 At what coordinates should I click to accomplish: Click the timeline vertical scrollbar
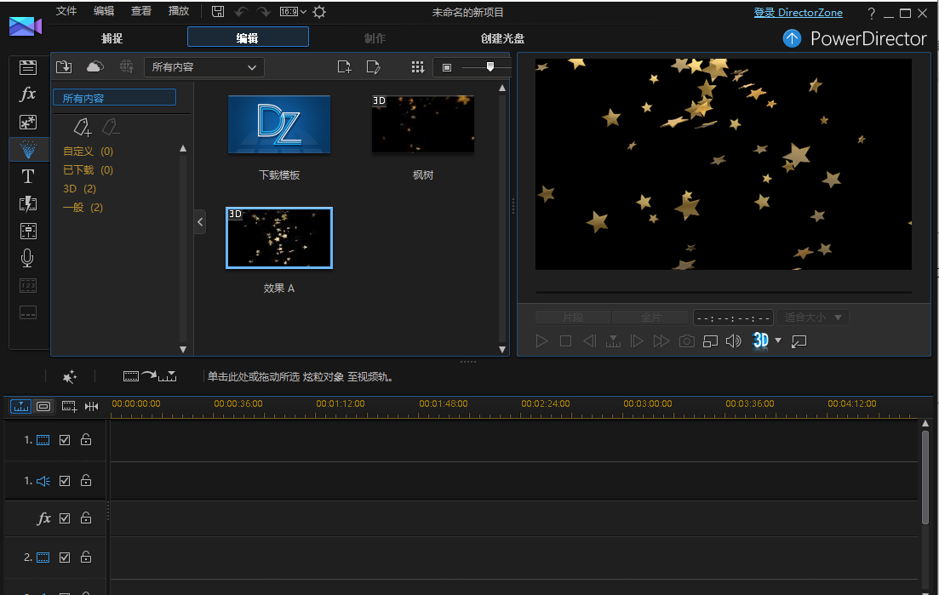pos(925,476)
